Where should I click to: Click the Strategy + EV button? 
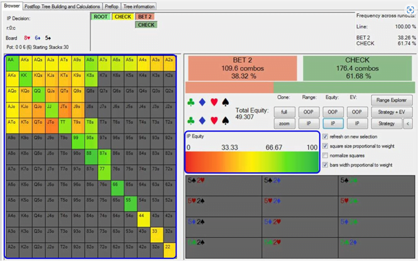point(387,112)
